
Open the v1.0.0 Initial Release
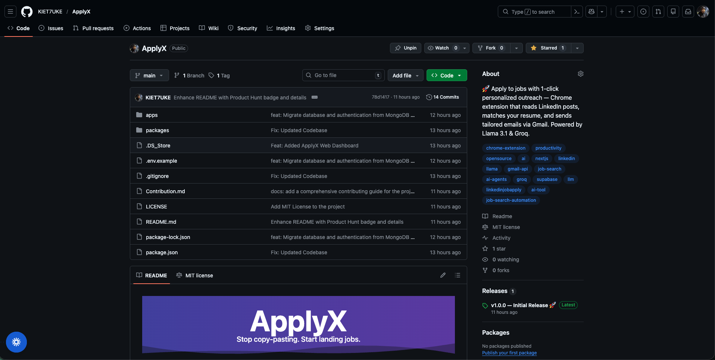tap(520, 305)
